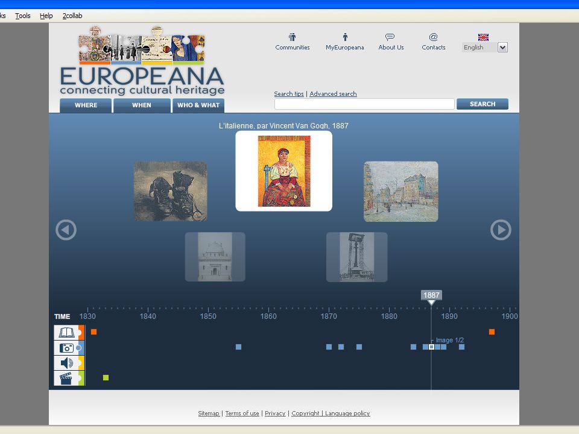
Task: Select the language combo box showing English
Action: pos(485,47)
